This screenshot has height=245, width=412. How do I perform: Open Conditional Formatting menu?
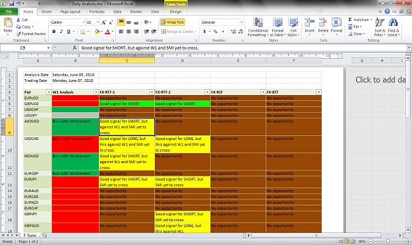[258, 27]
